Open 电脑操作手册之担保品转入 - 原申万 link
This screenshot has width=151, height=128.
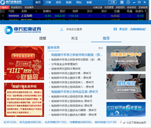pyautogui.click(x=72, y=82)
